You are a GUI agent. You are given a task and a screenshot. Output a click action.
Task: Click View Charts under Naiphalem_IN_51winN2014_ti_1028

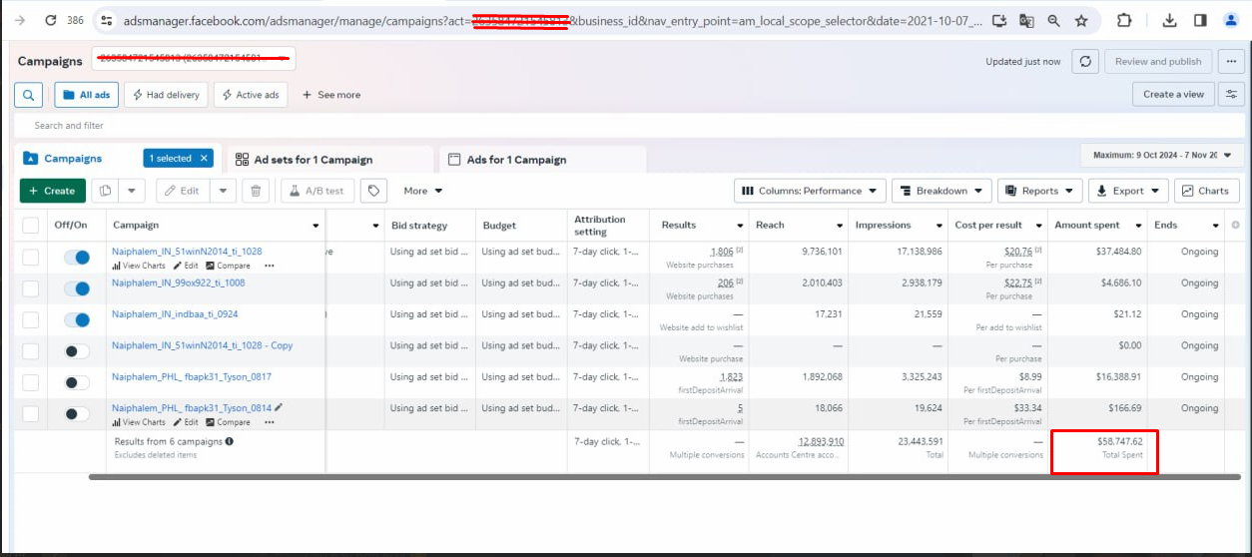tap(139, 267)
